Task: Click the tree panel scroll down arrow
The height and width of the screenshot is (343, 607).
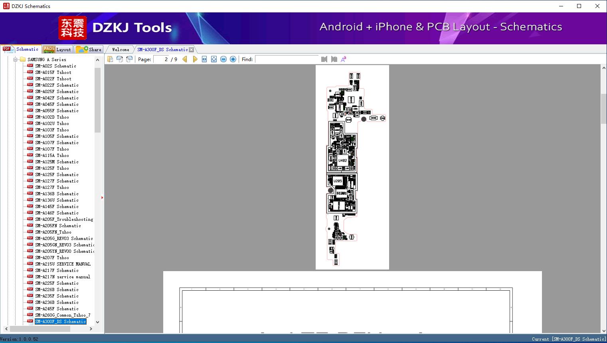Action: point(97,322)
